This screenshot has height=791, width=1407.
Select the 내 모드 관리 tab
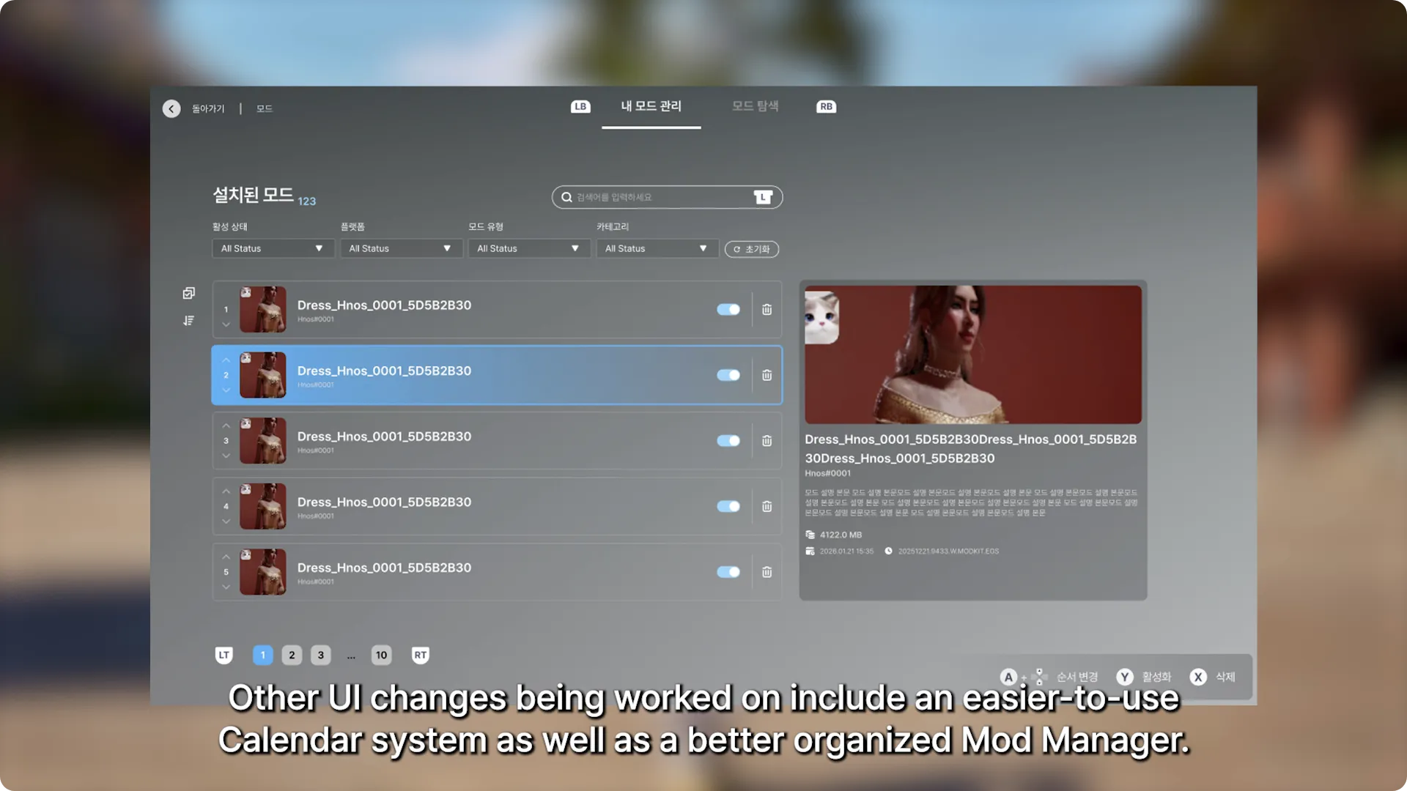point(651,106)
